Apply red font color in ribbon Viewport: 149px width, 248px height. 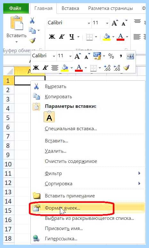pos(120,37)
